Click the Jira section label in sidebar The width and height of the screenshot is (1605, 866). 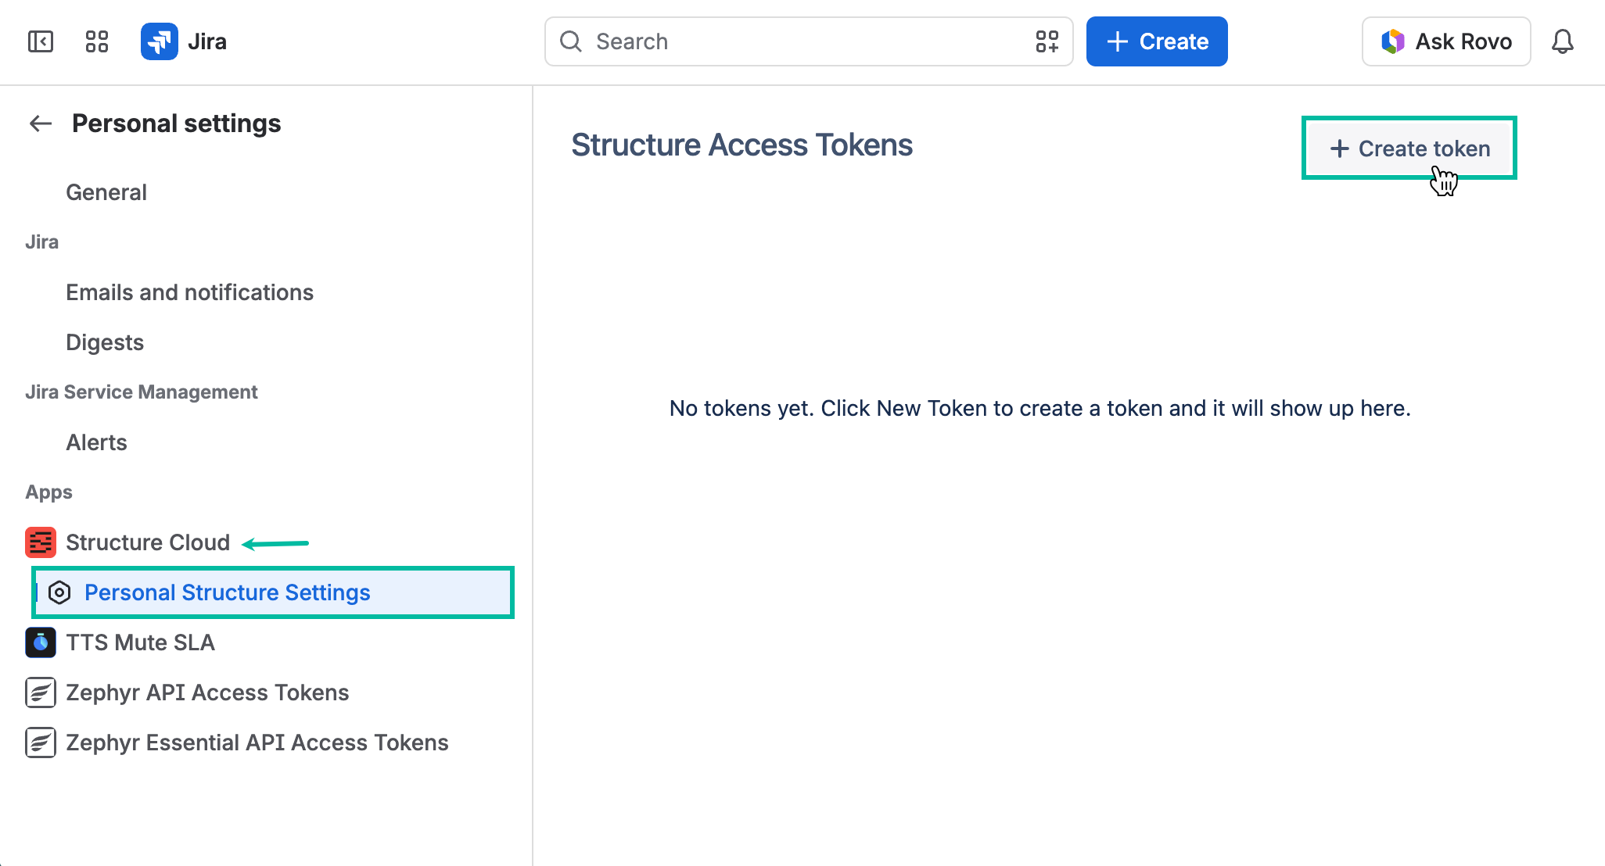click(x=41, y=242)
